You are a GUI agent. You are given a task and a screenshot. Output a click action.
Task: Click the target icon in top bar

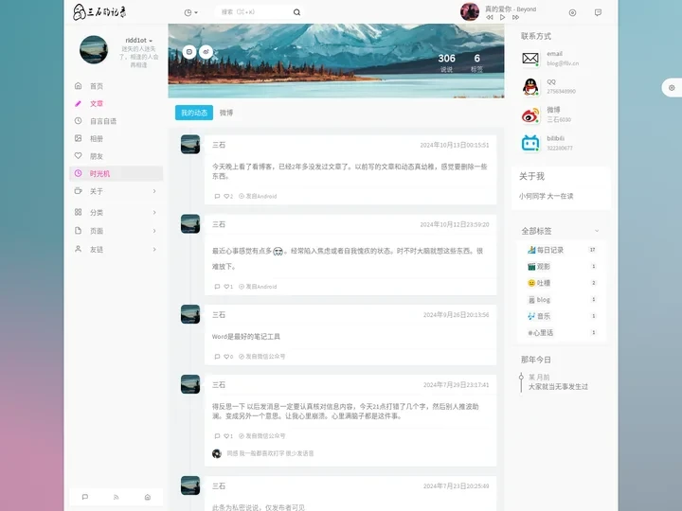(572, 12)
